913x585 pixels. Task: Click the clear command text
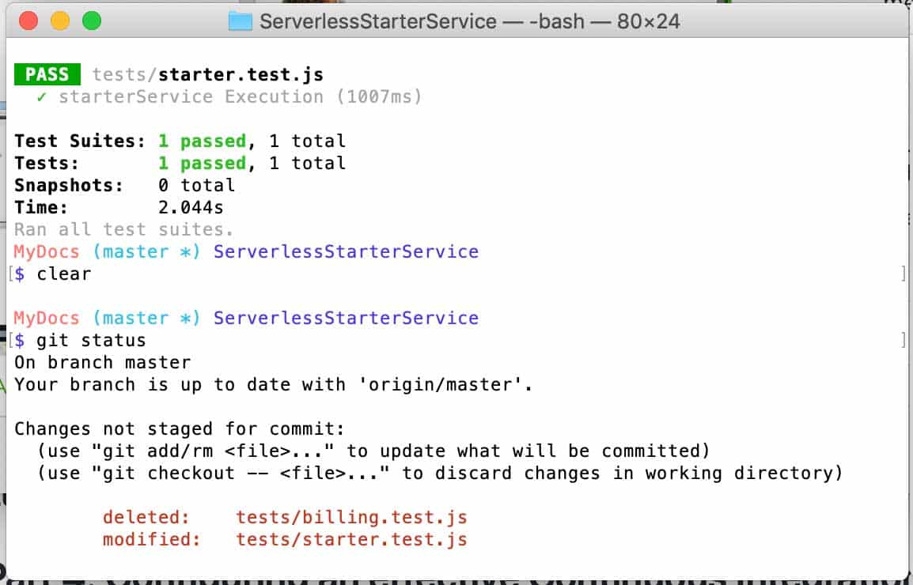pyautogui.click(x=63, y=274)
